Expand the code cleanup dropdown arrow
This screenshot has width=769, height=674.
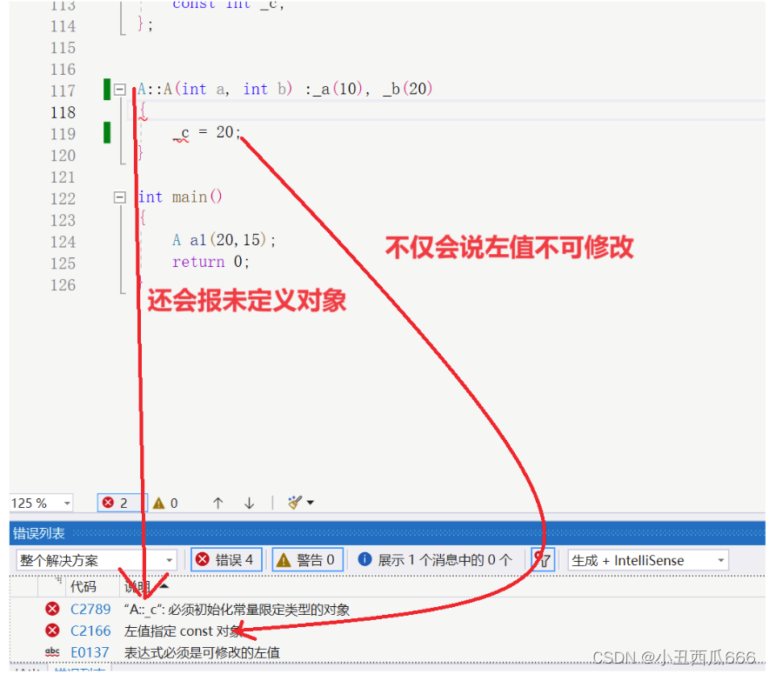point(310,503)
